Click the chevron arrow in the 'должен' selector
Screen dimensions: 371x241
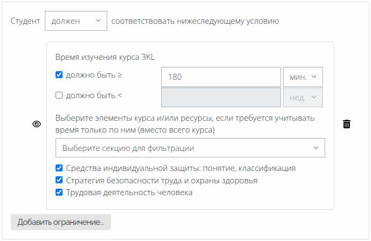(x=98, y=21)
